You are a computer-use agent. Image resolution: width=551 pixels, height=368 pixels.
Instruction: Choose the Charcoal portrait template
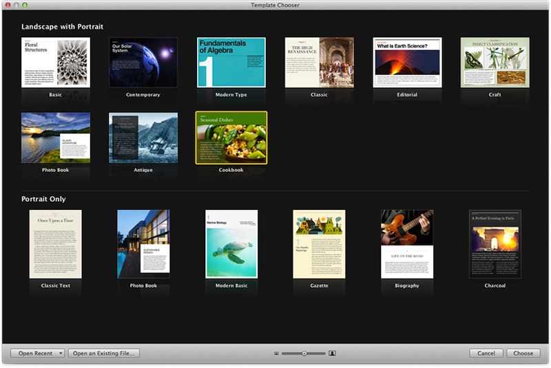click(495, 244)
